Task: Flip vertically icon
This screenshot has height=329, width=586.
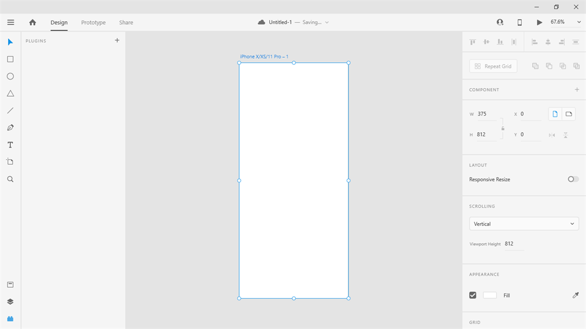Action: click(565, 135)
